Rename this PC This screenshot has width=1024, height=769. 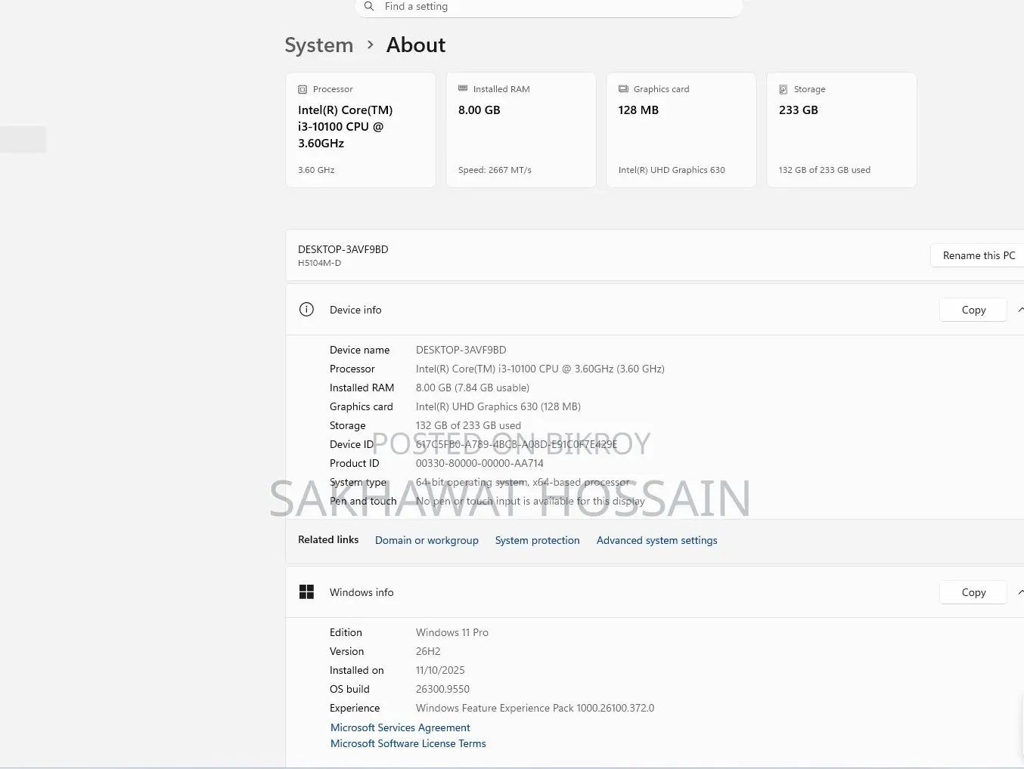(977, 255)
